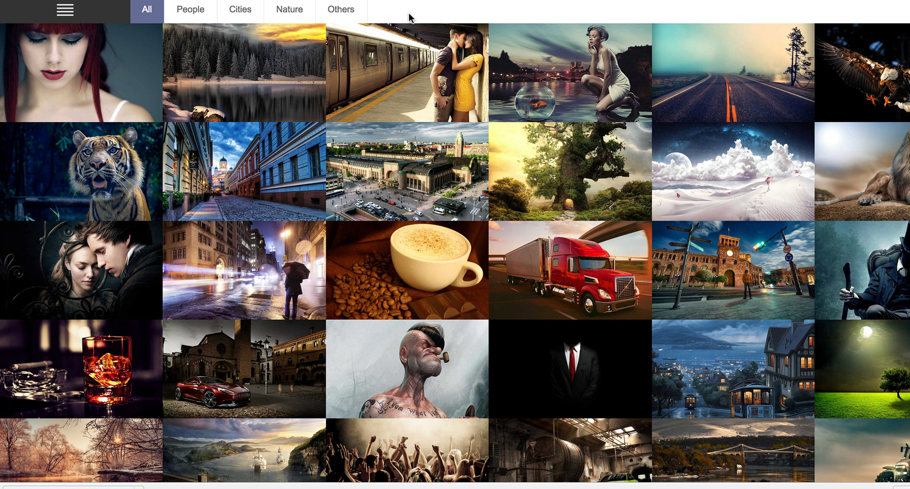This screenshot has width=910, height=489.
Task: Switch to the Nature filter tab
Action: pyautogui.click(x=290, y=11)
